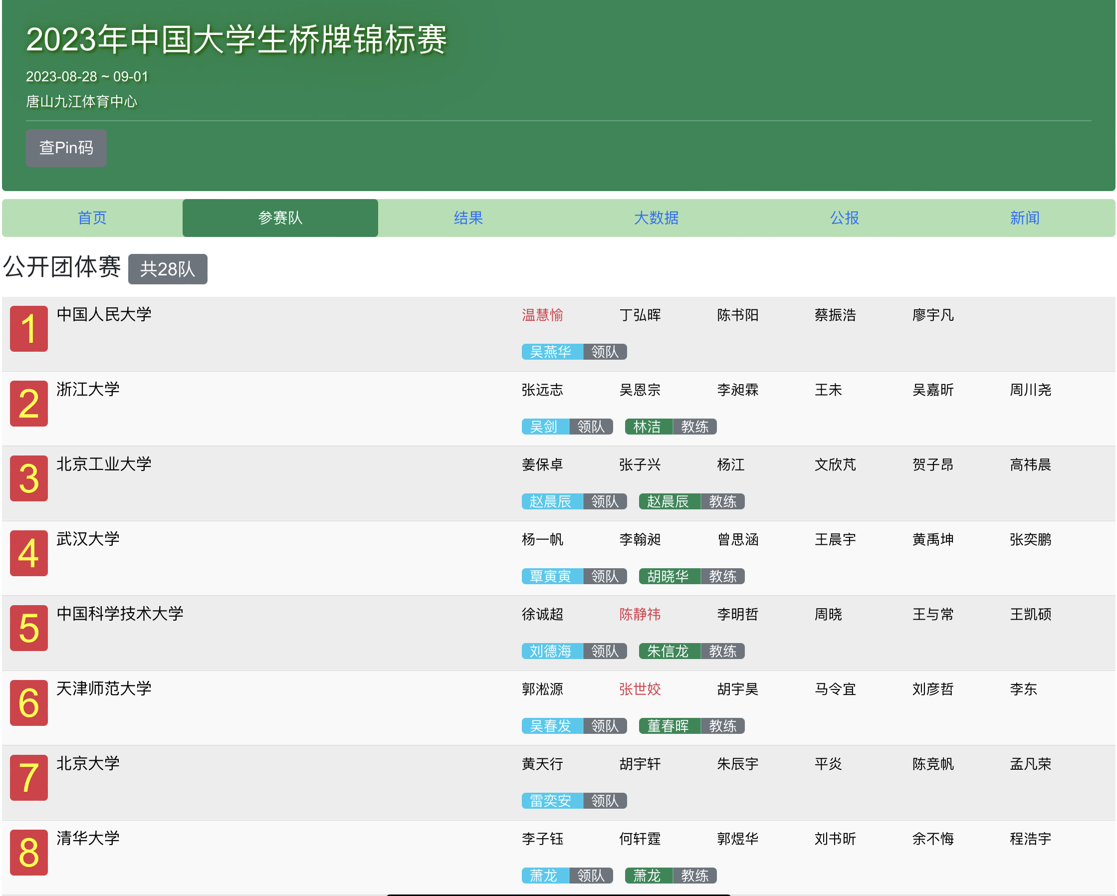
Task: Click player name 周川尧
Action: [x=1031, y=390]
